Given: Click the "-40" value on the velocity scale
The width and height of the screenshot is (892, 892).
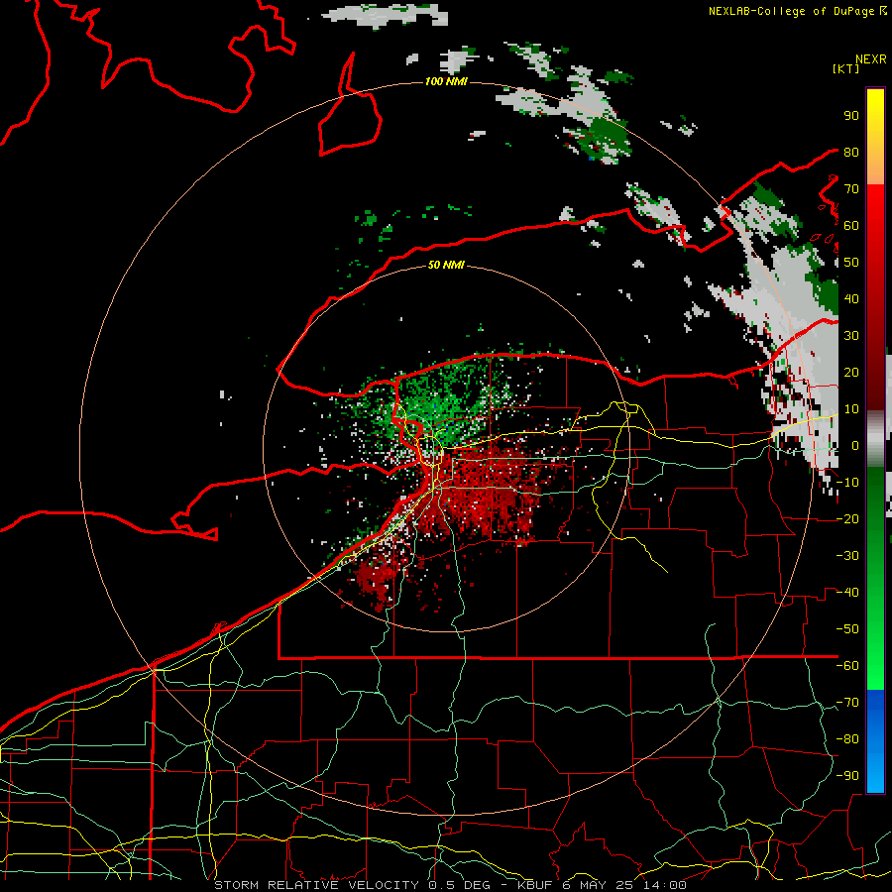Looking at the screenshot, I should [847, 593].
